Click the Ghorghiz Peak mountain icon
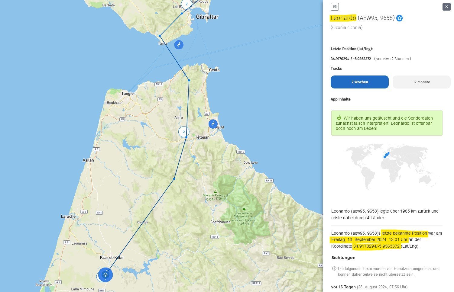 click(215, 192)
